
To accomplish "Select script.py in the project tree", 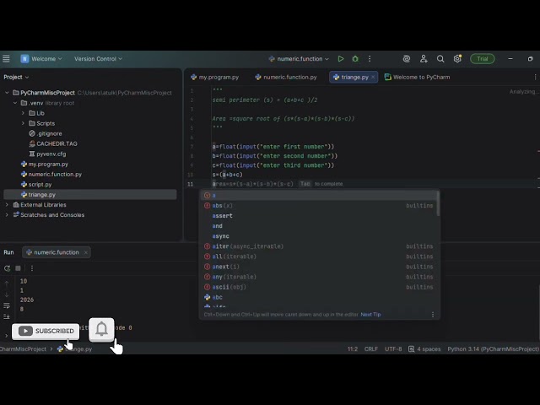I will coord(36,185).
